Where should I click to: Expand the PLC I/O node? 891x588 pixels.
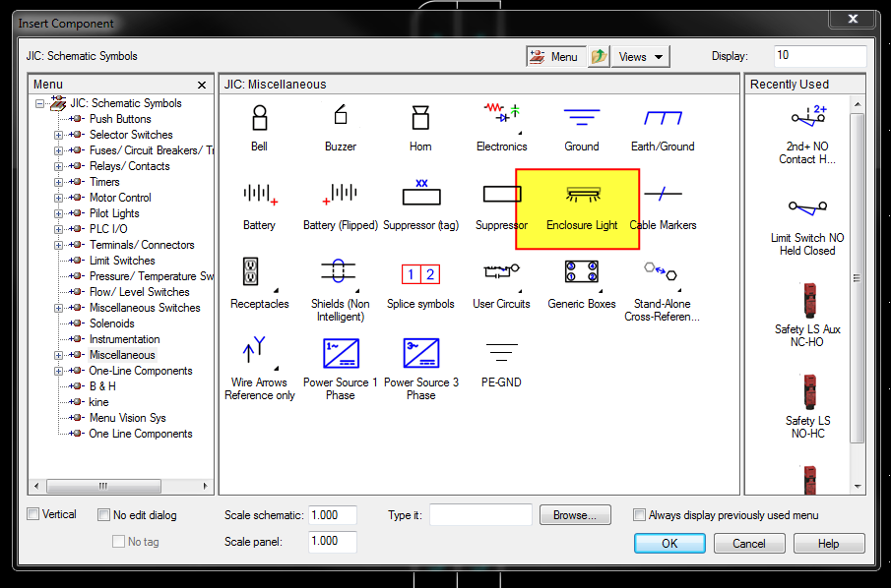[58, 230]
